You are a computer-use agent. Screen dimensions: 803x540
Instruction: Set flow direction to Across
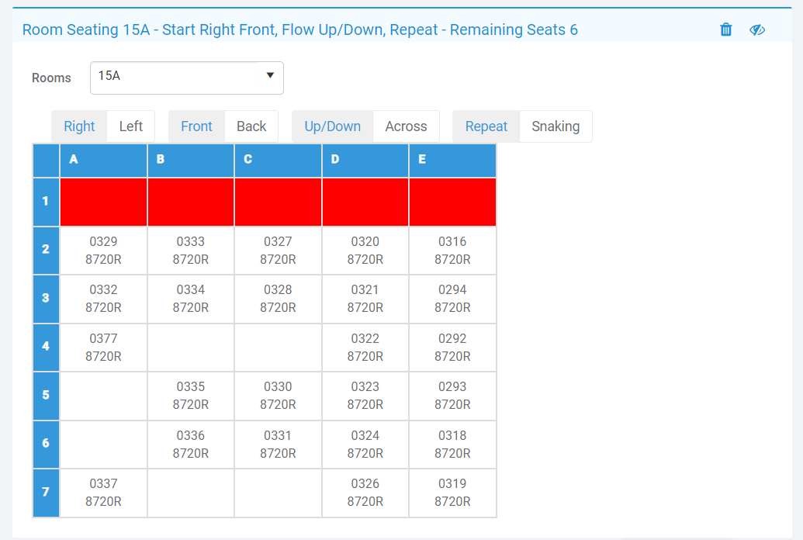click(x=406, y=126)
